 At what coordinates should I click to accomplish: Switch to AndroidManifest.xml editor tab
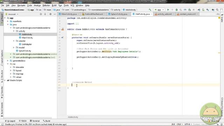[x=94, y=14]
